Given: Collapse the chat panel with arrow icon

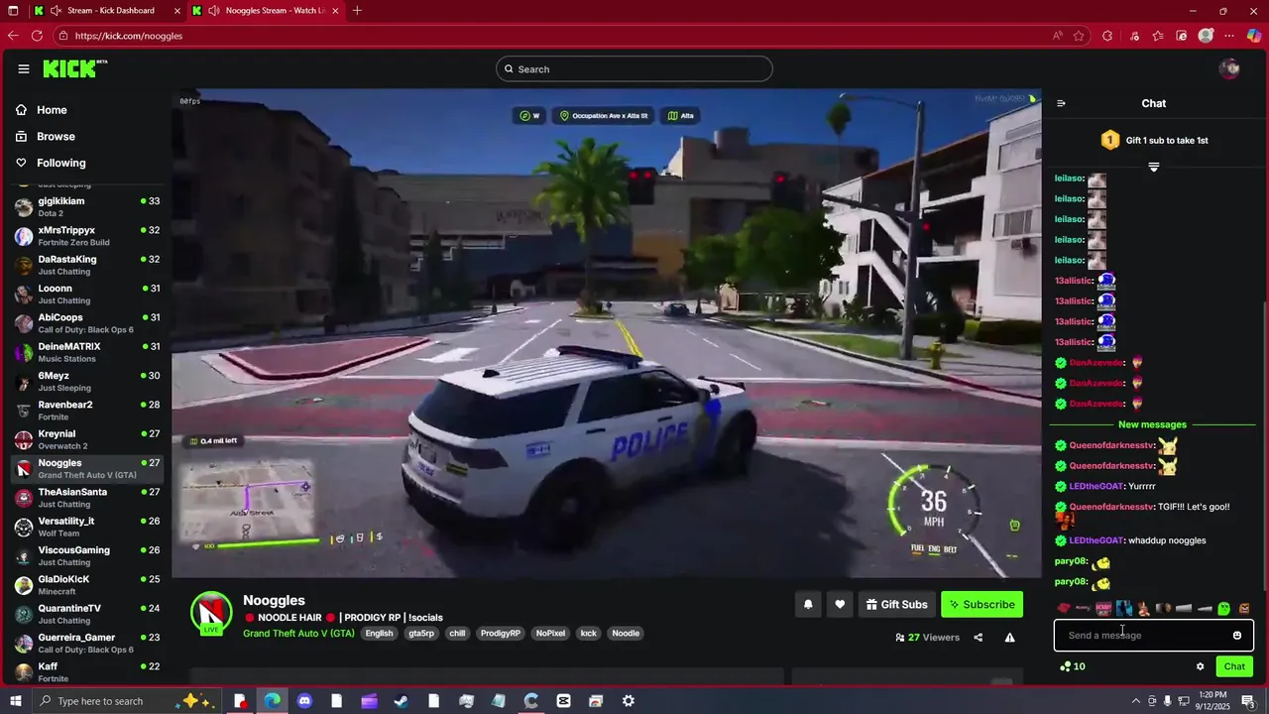Looking at the screenshot, I should click(x=1061, y=103).
